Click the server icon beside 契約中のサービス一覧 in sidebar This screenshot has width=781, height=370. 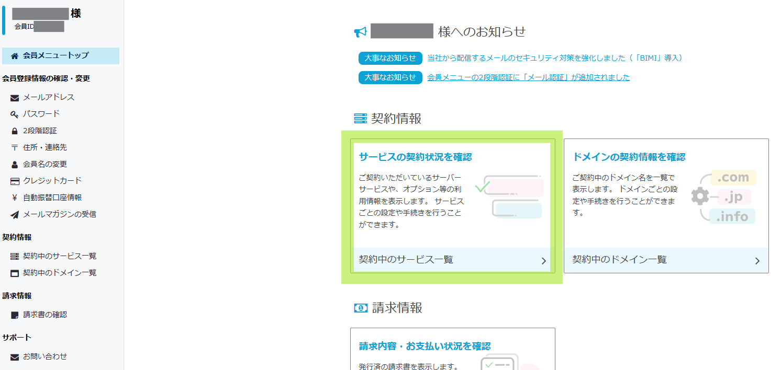[15, 257]
